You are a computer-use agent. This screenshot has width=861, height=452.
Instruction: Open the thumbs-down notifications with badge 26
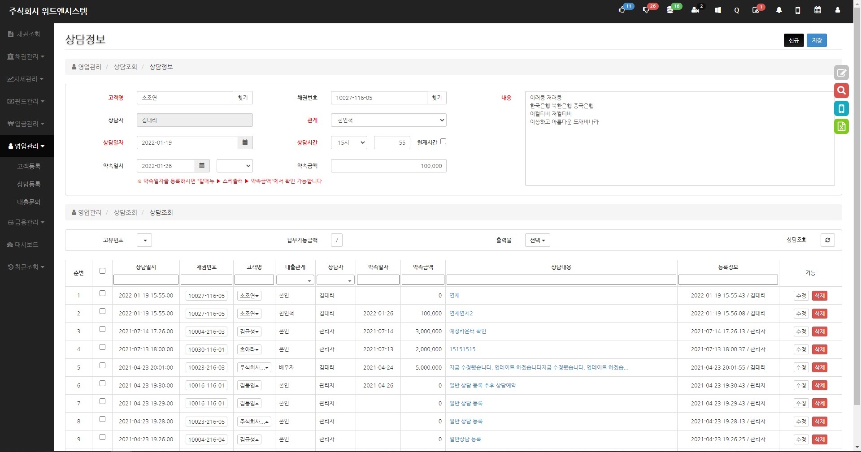646,10
